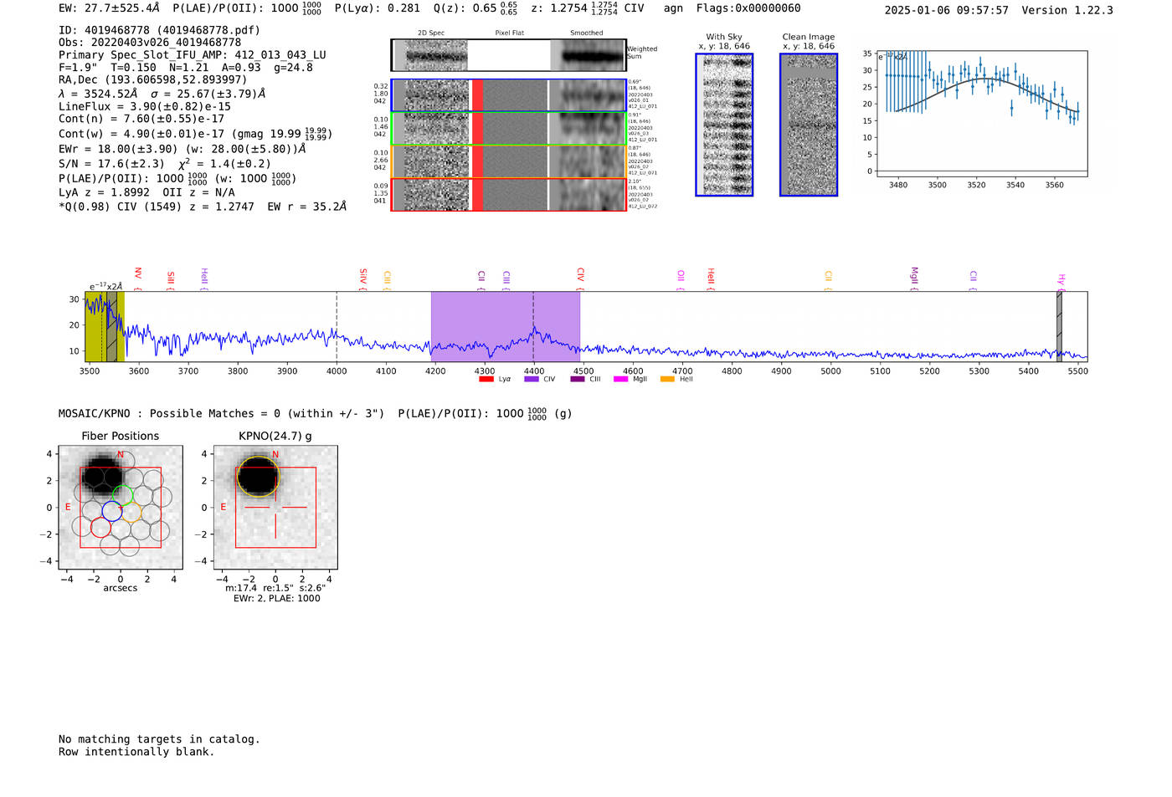Select the CIII dark purple legend swatch

click(x=577, y=379)
